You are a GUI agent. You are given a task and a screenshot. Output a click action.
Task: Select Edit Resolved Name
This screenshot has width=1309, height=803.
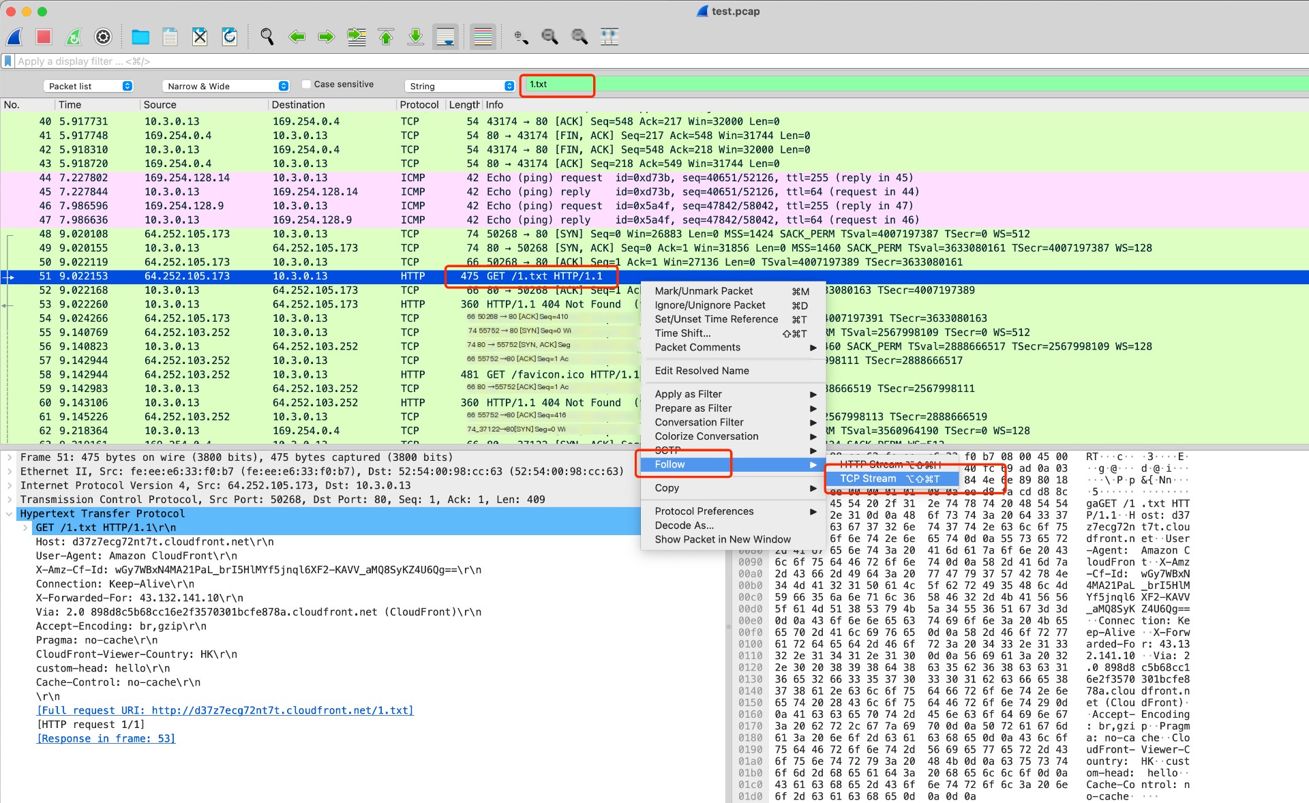click(x=733, y=371)
